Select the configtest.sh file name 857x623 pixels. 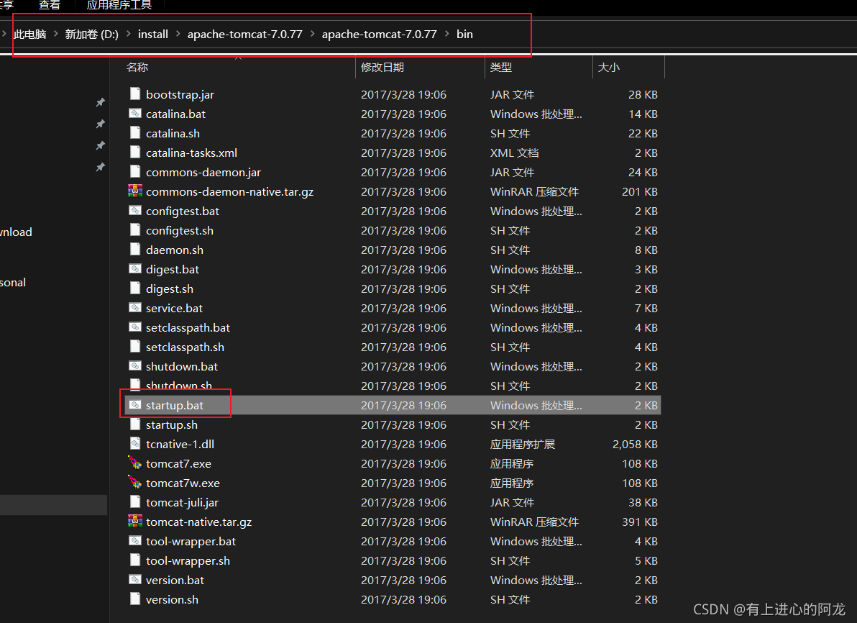click(180, 230)
